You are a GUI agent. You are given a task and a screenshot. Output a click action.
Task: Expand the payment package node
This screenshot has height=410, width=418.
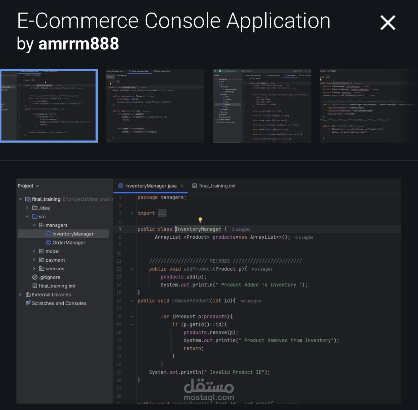click(x=34, y=260)
